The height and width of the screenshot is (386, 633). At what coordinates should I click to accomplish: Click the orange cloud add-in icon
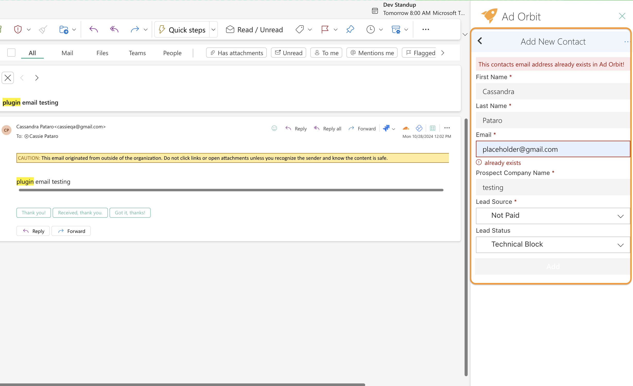(x=406, y=128)
